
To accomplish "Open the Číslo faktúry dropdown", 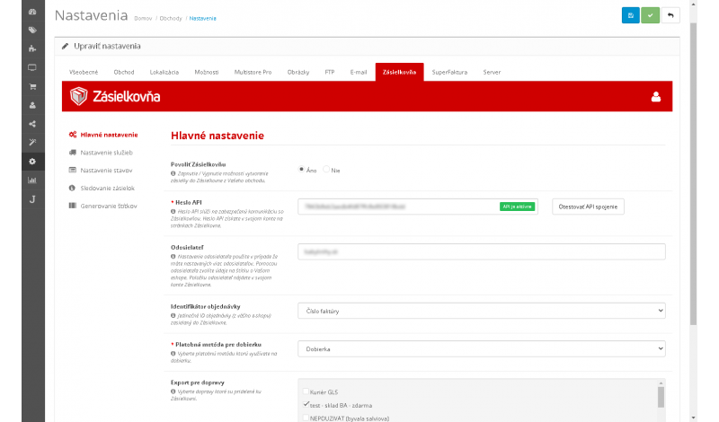I will [482, 312].
